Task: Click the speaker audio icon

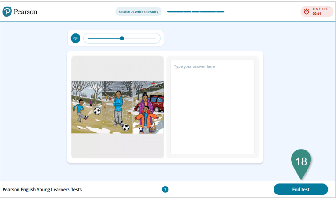Action: click(76, 38)
